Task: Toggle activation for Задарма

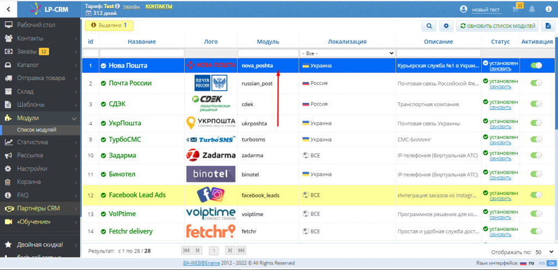Action: pyautogui.click(x=536, y=155)
